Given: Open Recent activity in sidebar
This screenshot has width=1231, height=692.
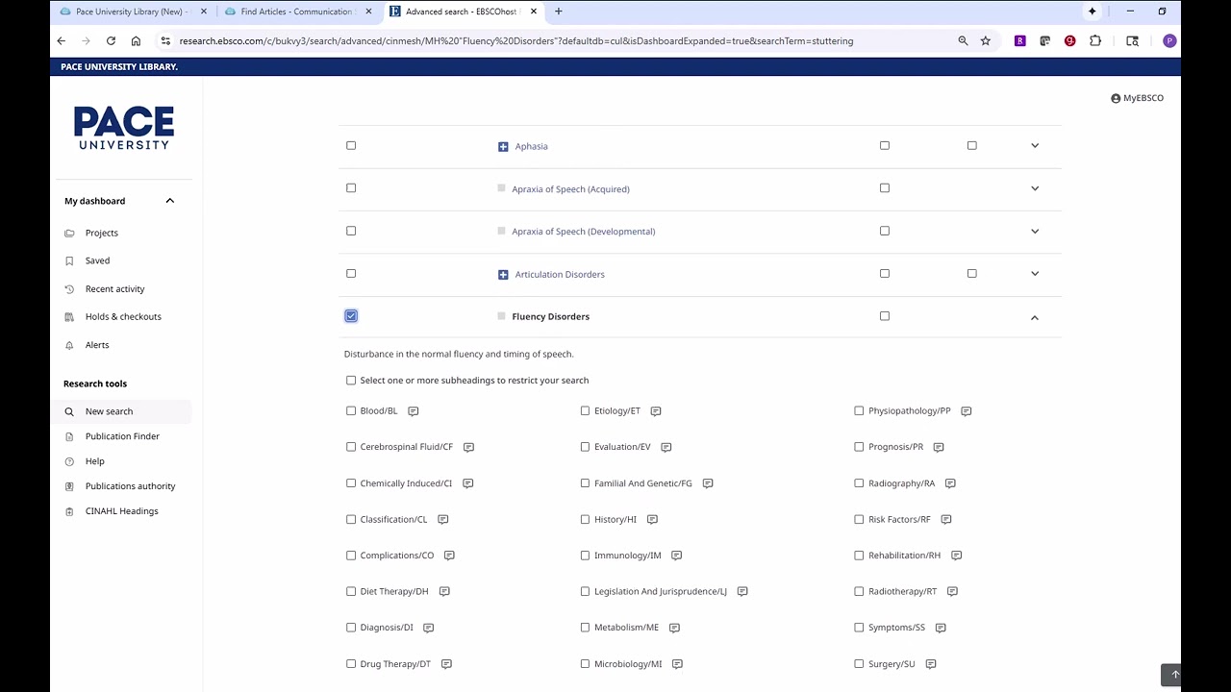Looking at the screenshot, I should (114, 288).
